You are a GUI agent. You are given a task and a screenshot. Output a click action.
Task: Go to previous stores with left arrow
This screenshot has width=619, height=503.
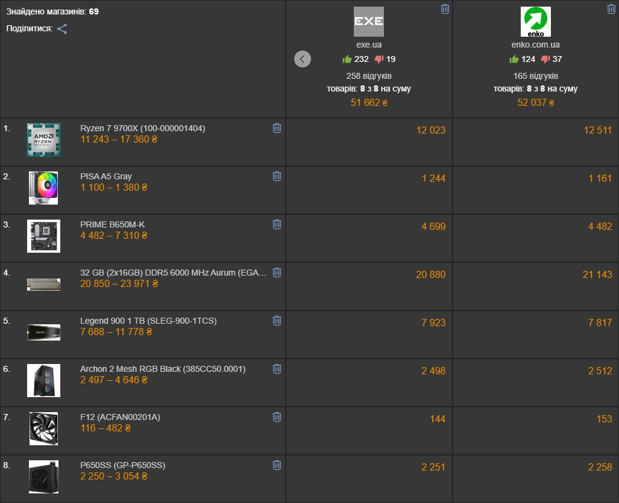[303, 59]
